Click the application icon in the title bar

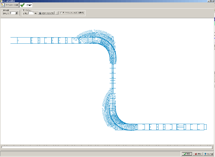point(1,1)
